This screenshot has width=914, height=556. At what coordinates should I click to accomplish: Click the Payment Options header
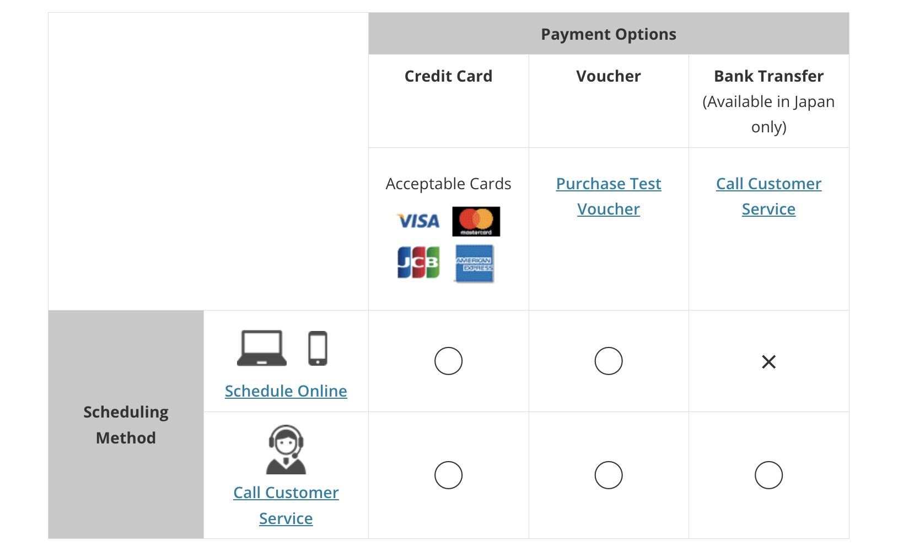608,34
